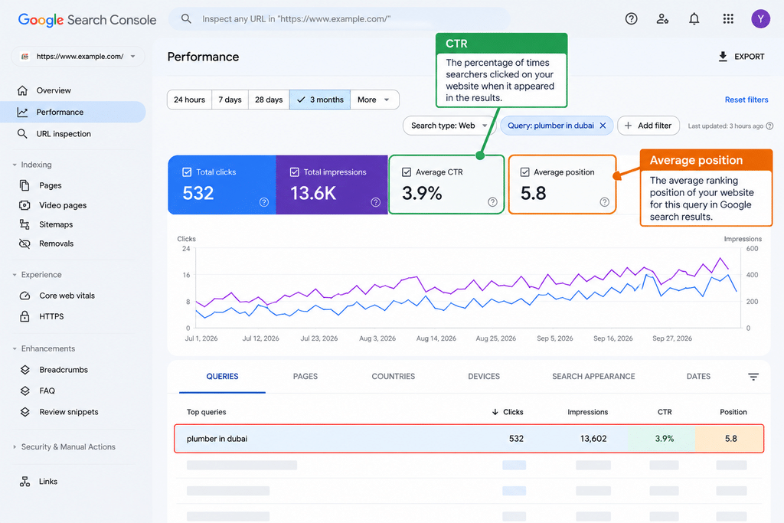This screenshot has width=784, height=523.
Task: Select the 28 days date range
Action: coord(269,100)
